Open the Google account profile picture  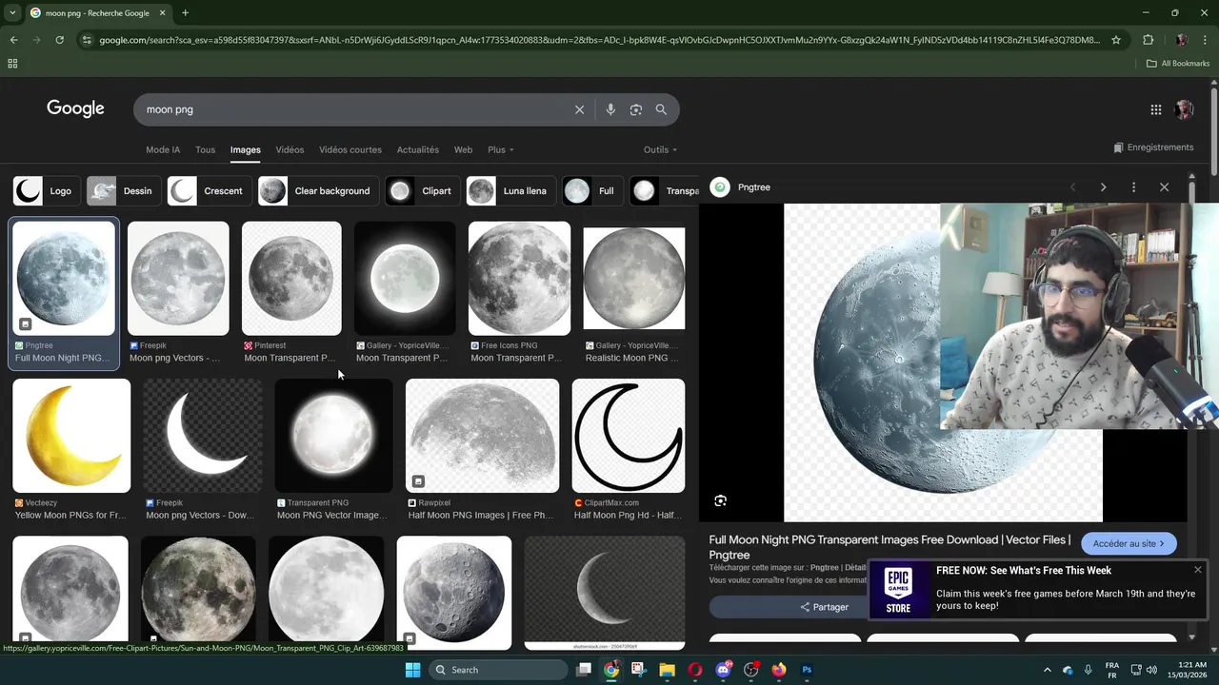click(1185, 109)
